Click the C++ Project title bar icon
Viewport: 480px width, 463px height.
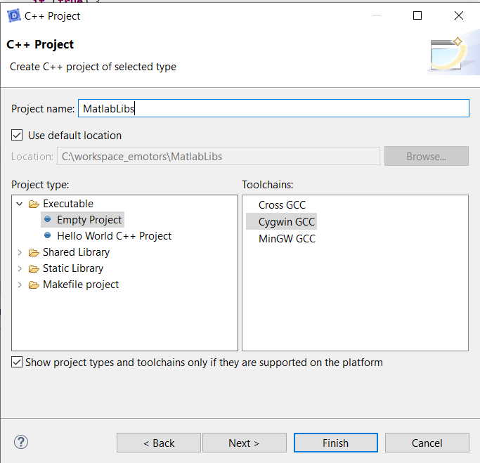pyautogui.click(x=14, y=15)
